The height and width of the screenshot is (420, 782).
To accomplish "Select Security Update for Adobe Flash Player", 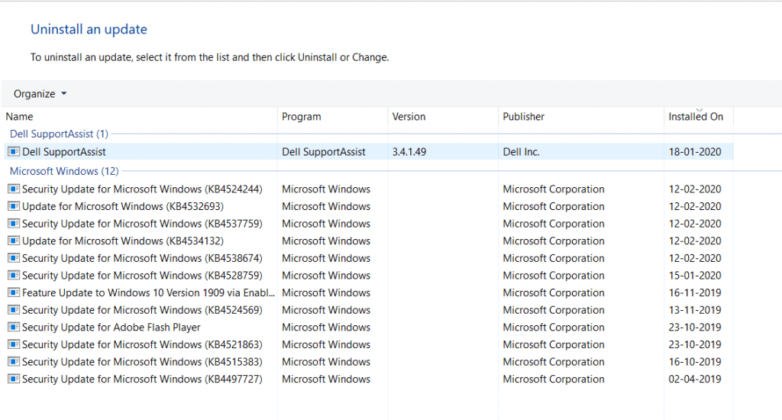I will (111, 328).
